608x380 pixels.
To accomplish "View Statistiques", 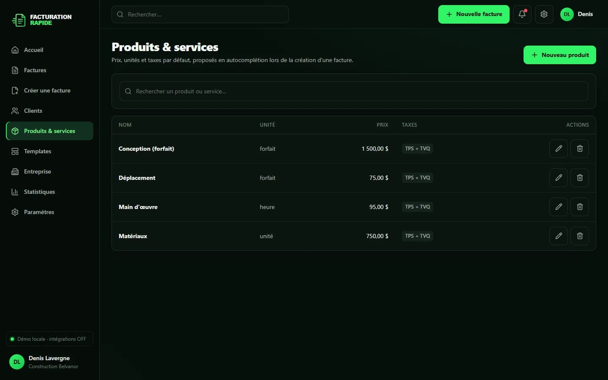I will coord(49,192).
